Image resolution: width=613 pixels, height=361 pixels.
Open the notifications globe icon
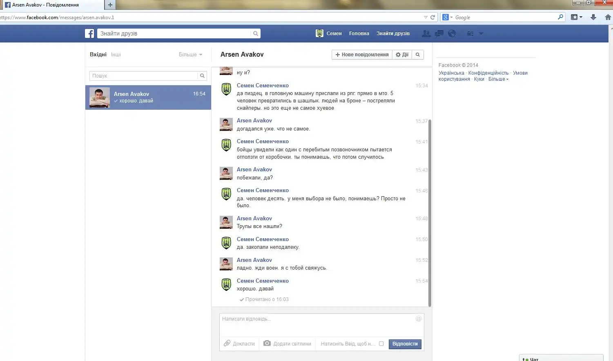(x=452, y=33)
